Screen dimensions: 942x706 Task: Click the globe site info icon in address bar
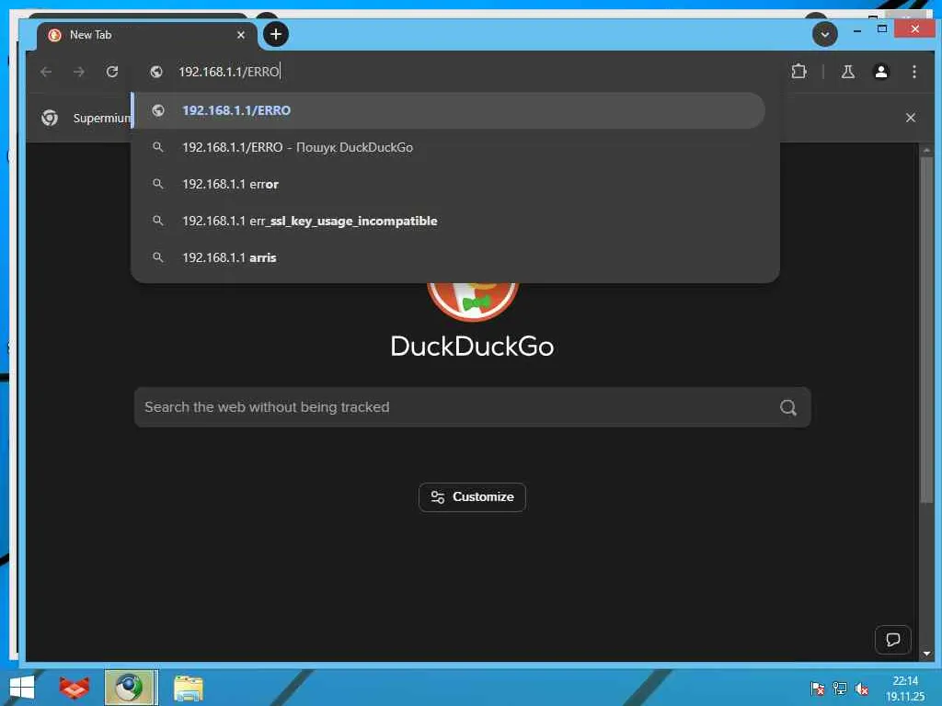[156, 72]
